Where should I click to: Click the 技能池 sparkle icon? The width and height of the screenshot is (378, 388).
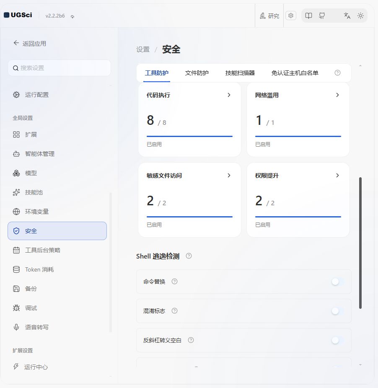pos(16,192)
